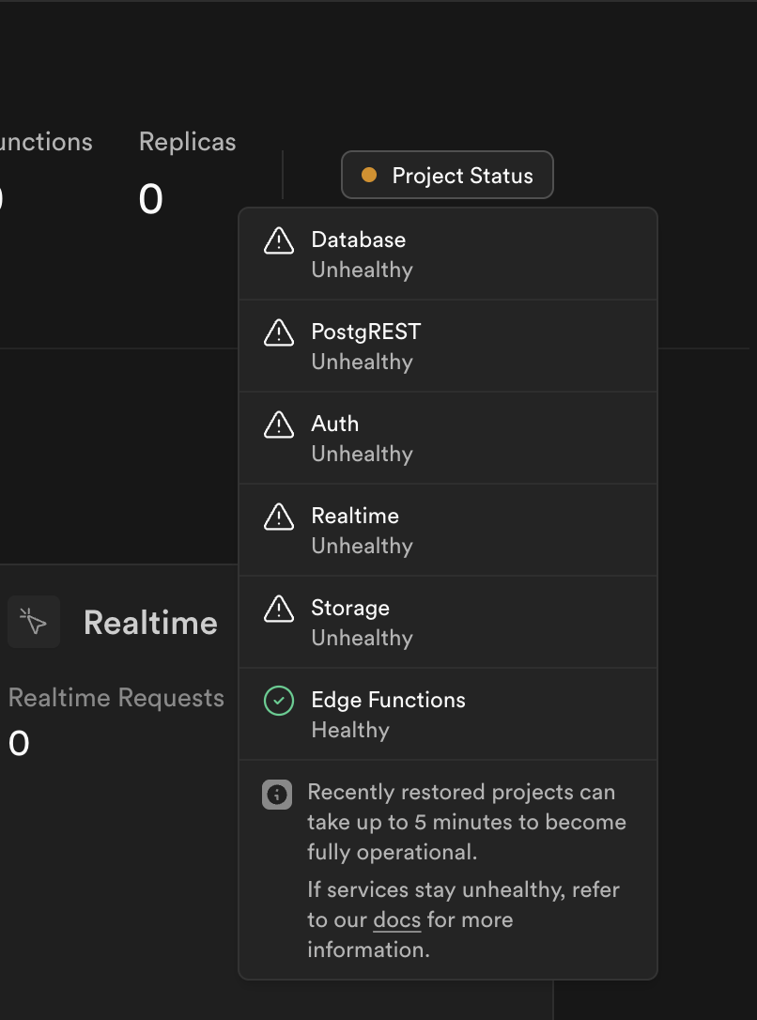Open the docs link
This screenshot has width=757, height=1020.
[396, 920]
